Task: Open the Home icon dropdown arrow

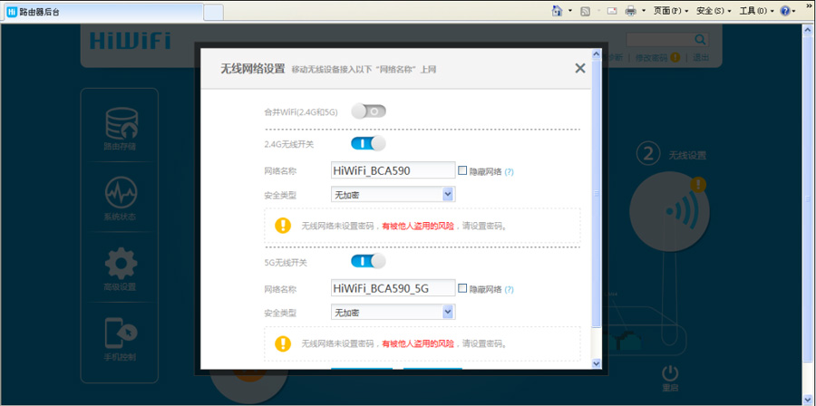Action: coord(570,11)
